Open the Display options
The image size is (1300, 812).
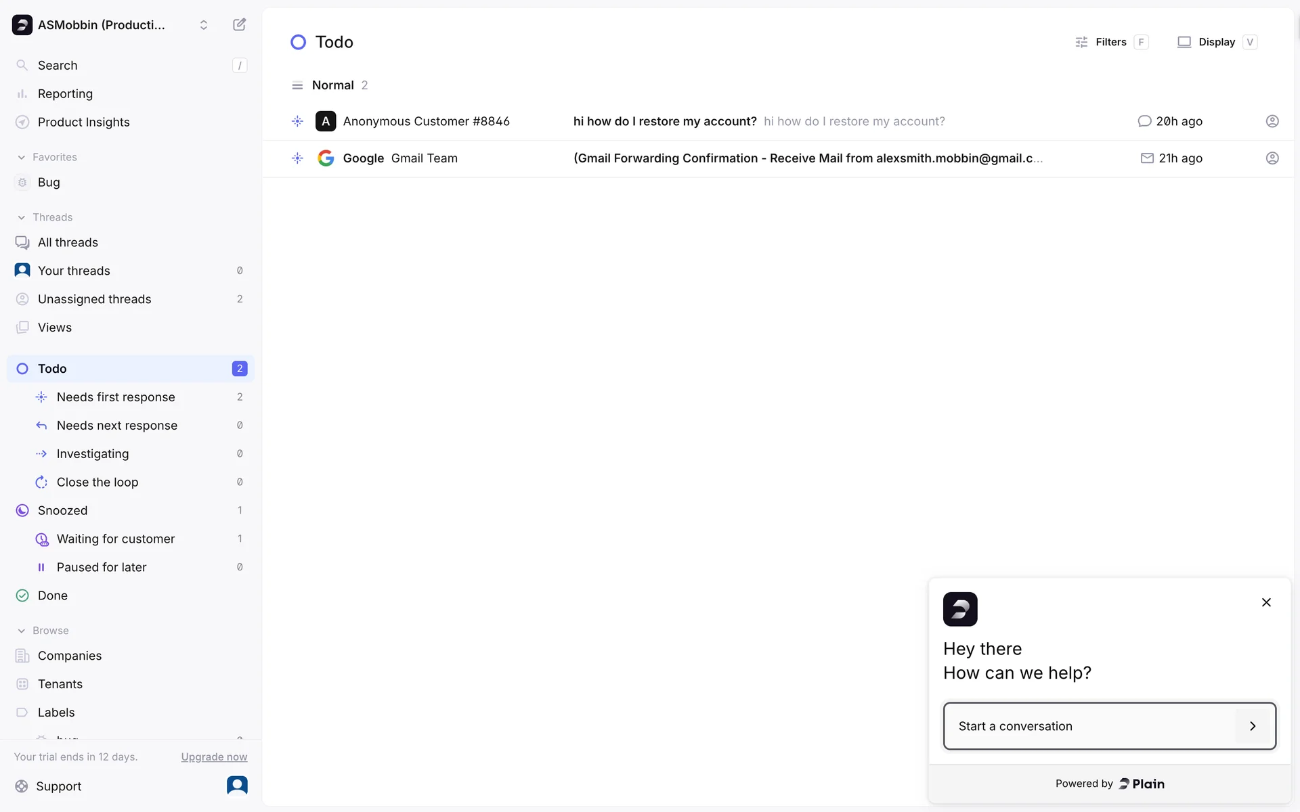(1216, 42)
